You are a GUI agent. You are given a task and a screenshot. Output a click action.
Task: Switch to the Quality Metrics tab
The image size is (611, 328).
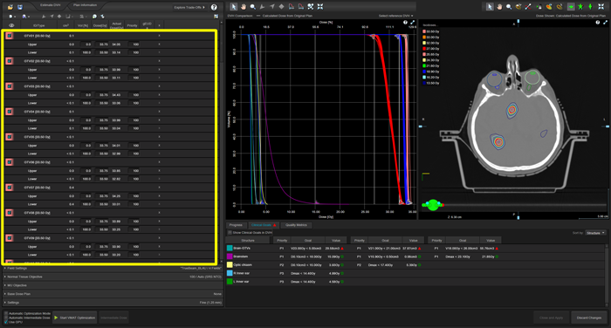pos(296,225)
